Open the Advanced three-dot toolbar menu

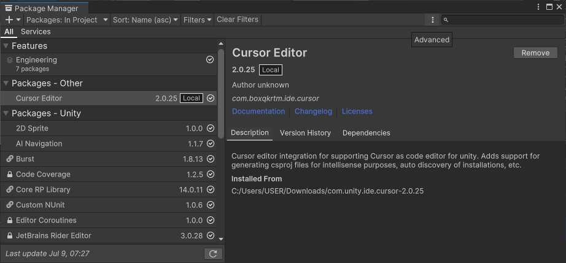coord(432,20)
